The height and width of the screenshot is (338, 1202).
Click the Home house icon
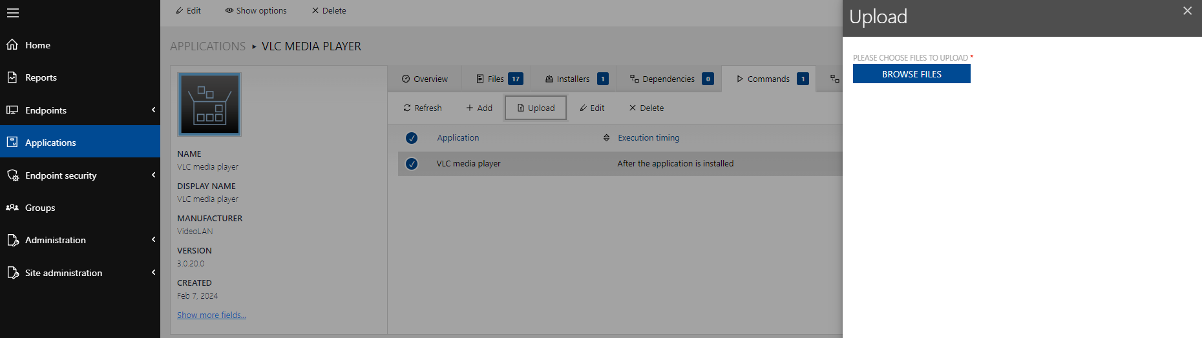(12, 45)
